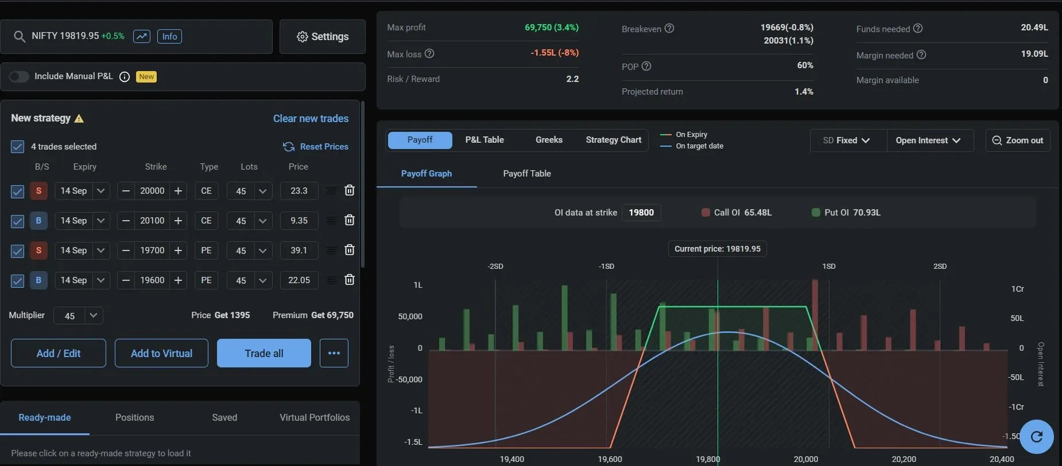Image resolution: width=1062 pixels, height=466 pixels.
Task: Delete the 19600 PE trade with trash icon
Action: pos(349,280)
